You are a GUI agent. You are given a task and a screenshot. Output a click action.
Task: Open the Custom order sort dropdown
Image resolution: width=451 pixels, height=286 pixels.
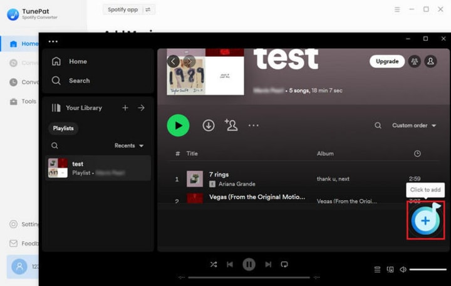pyautogui.click(x=414, y=125)
